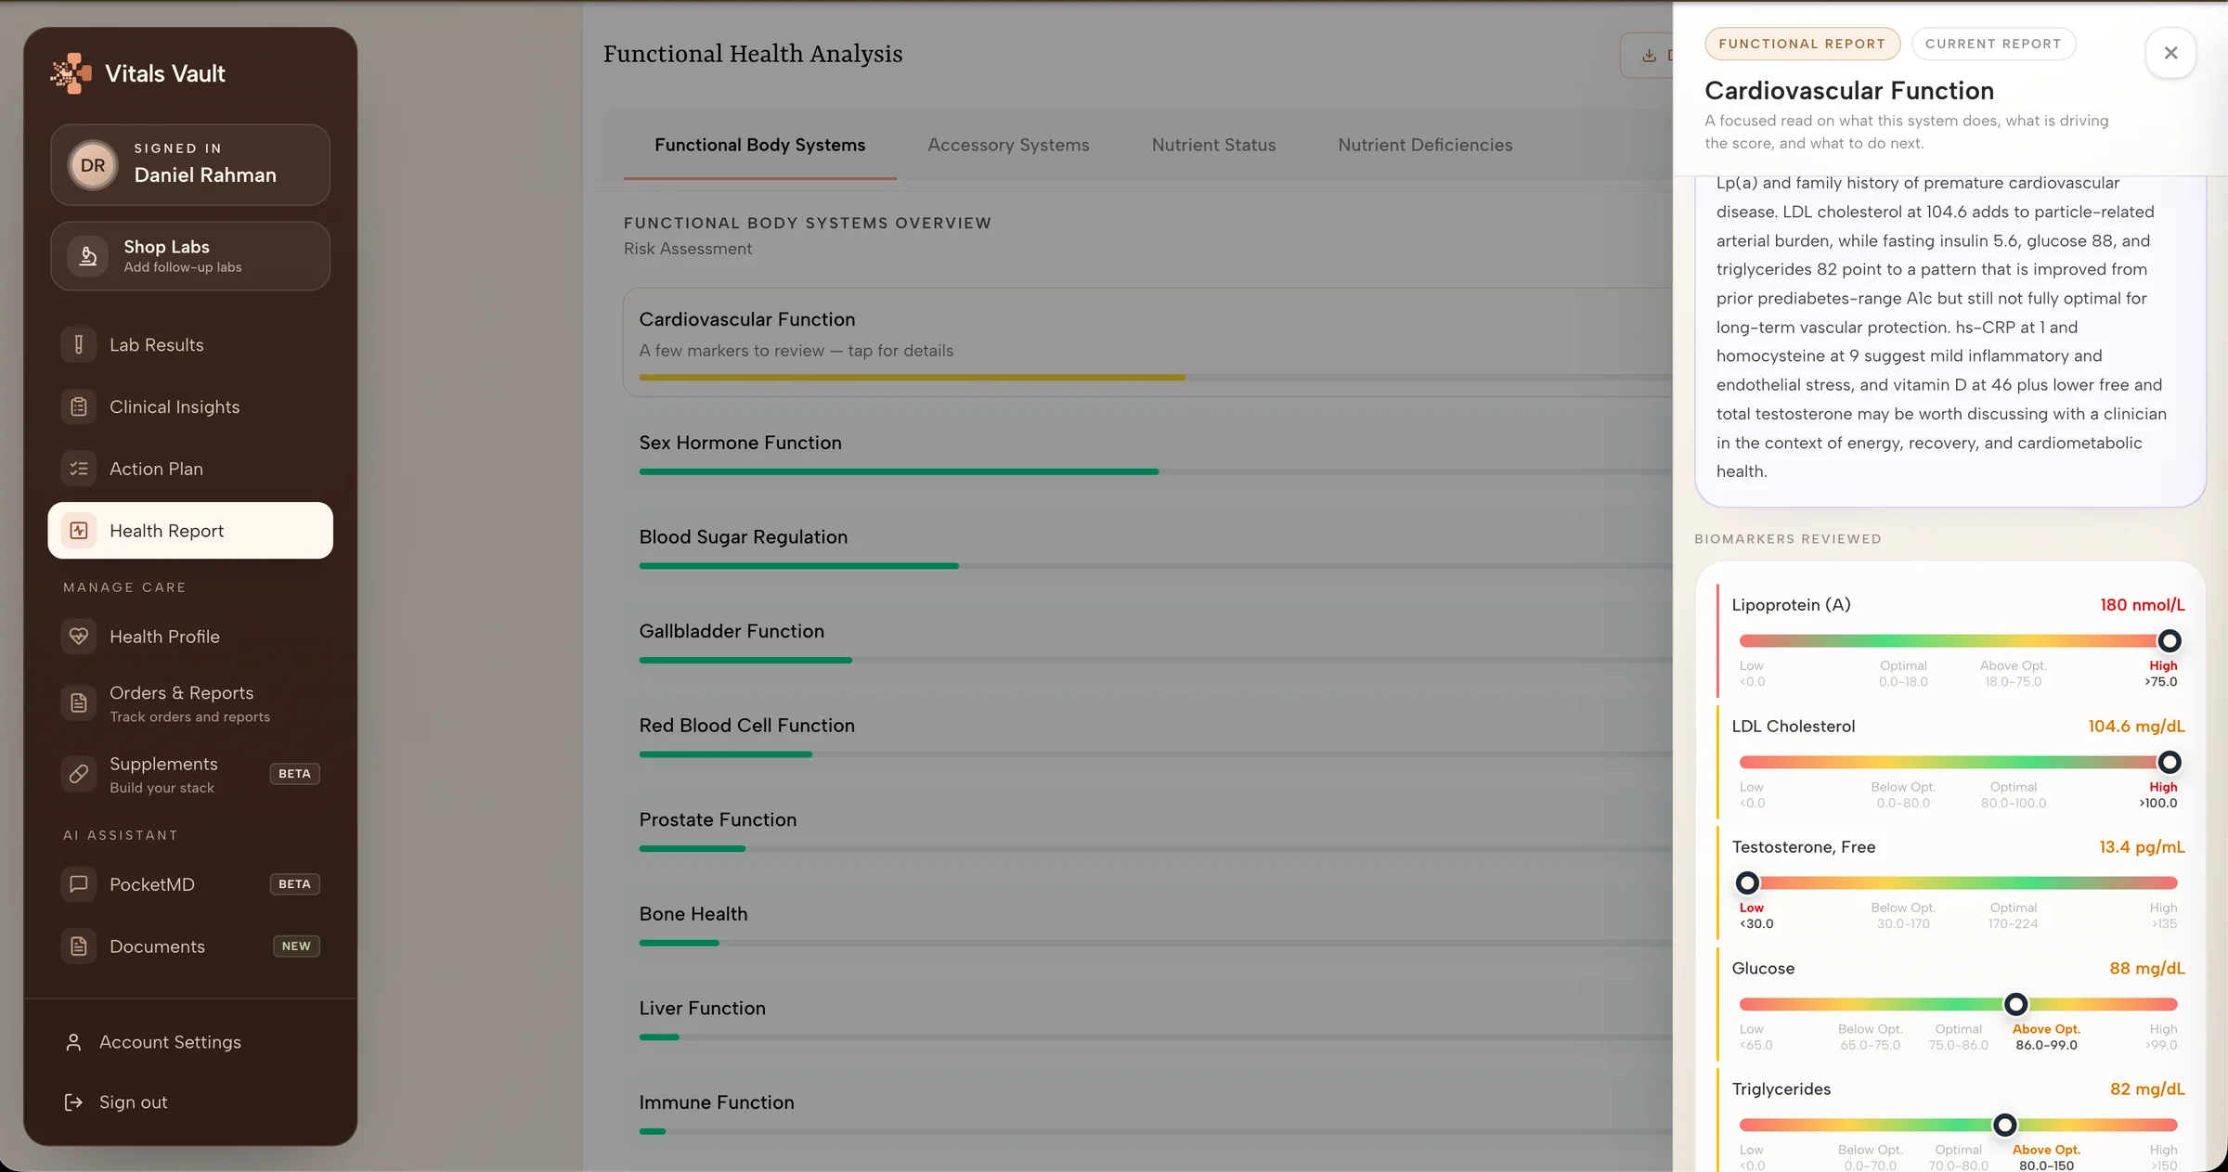
Task: Select Functional Report pill
Action: point(1802,44)
